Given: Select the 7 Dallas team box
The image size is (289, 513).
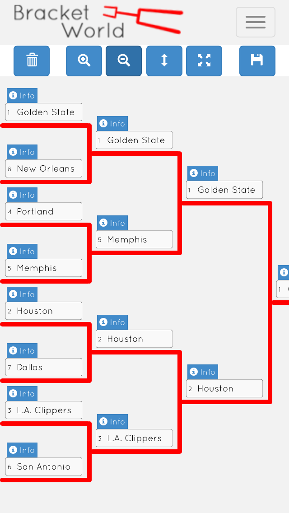Looking at the screenshot, I should tap(44, 367).
